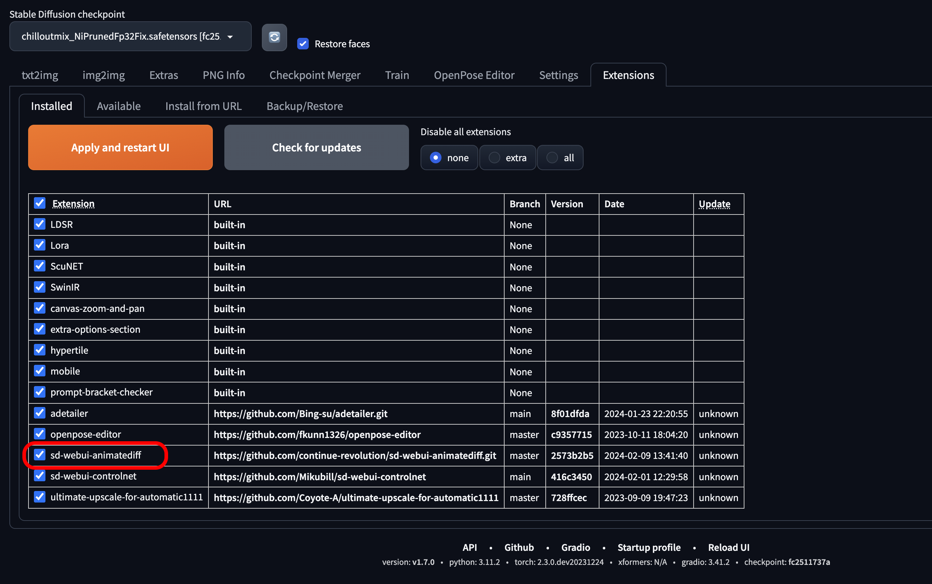The height and width of the screenshot is (584, 932).
Task: Sort by the Update column header
Action: point(714,204)
